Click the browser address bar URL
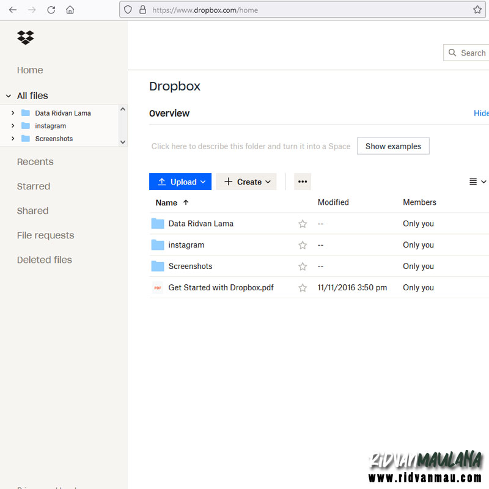489x489 pixels. click(205, 10)
